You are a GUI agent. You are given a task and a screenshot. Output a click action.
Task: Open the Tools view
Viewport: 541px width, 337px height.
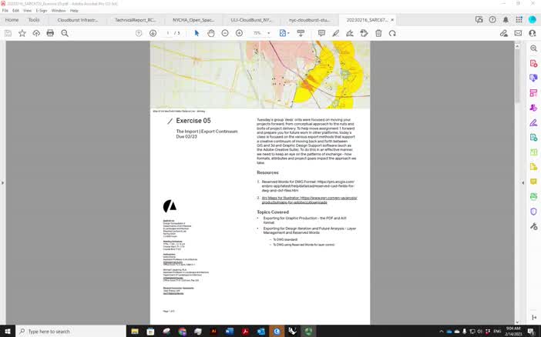(x=34, y=20)
